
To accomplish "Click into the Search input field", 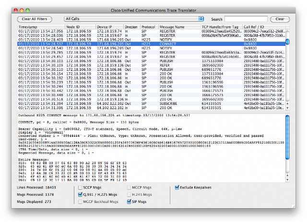I will [246, 19].
